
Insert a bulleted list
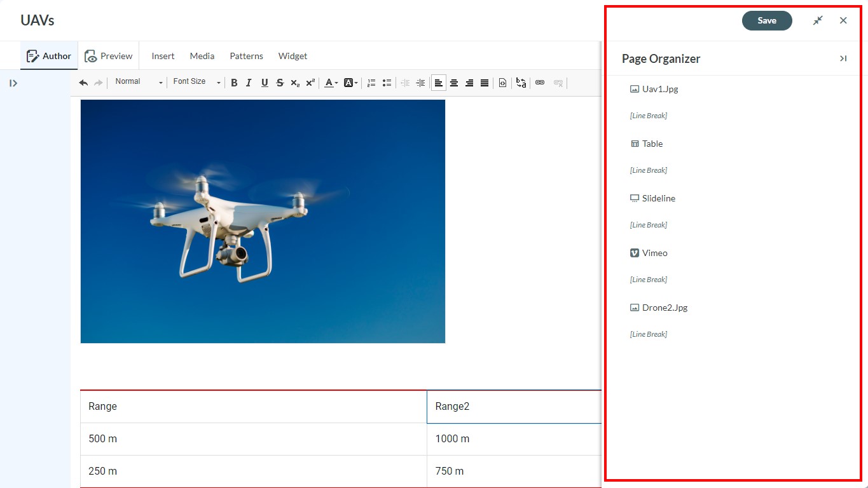coord(387,83)
